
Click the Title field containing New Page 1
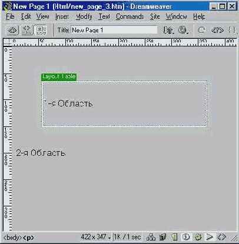[114, 30]
